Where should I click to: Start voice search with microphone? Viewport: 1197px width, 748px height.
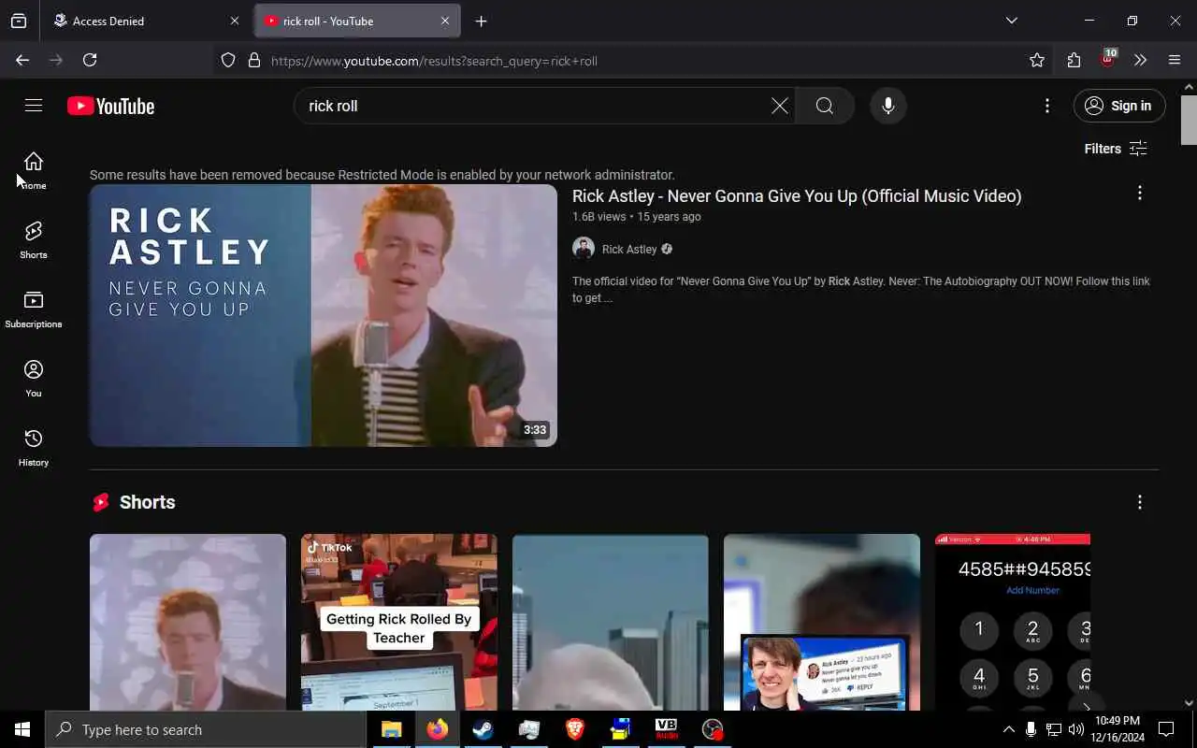tap(887, 106)
